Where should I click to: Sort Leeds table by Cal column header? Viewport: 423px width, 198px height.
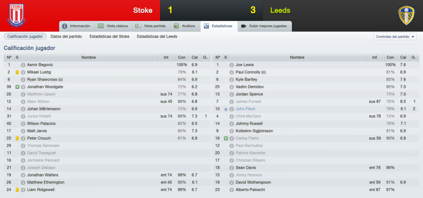403,57
